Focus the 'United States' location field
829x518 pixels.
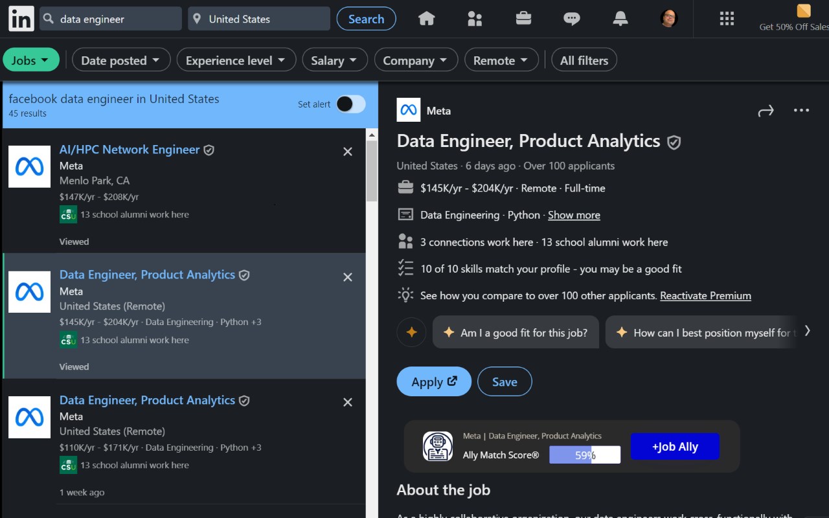point(259,19)
